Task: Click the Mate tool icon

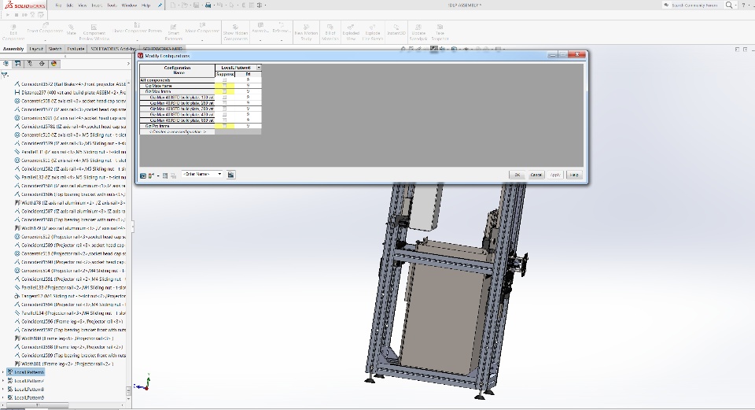Action: point(72,30)
